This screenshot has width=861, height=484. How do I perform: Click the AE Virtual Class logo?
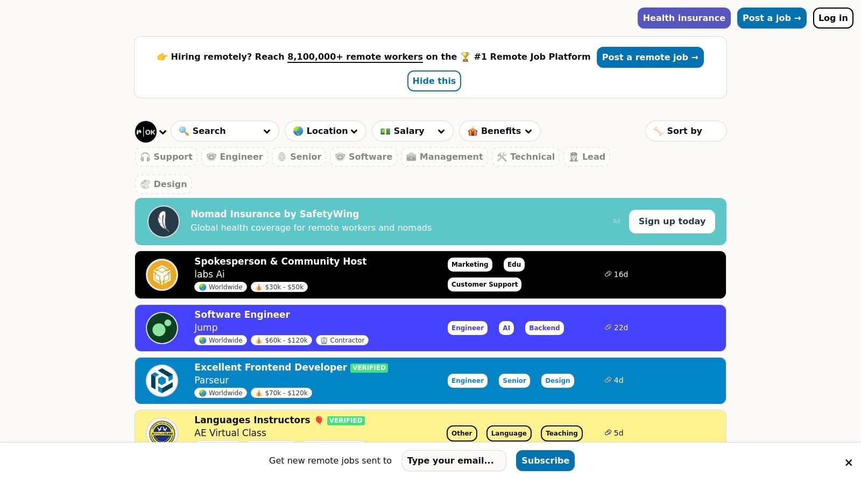(x=162, y=432)
